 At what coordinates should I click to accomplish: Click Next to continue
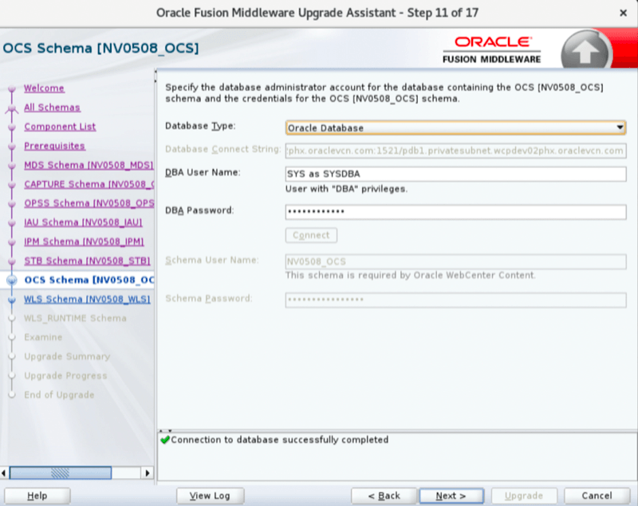451,496
